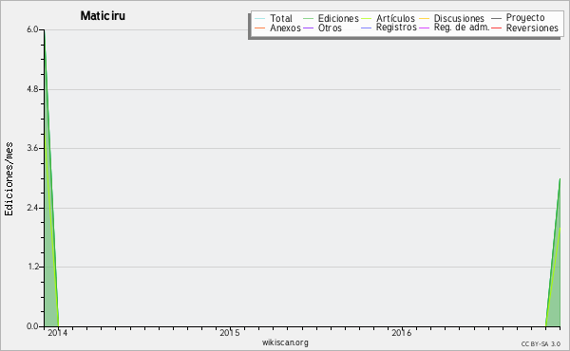
Task: Click the CC BY-SA 3.0 license text
Action: coord(541,343)
